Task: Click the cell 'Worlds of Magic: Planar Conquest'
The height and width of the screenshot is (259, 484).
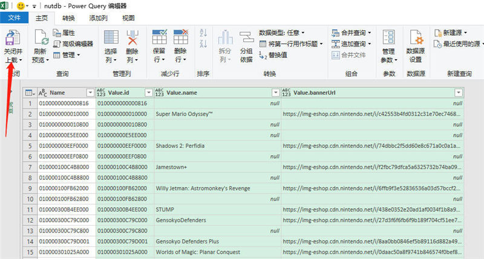Action: coord(217,252)
